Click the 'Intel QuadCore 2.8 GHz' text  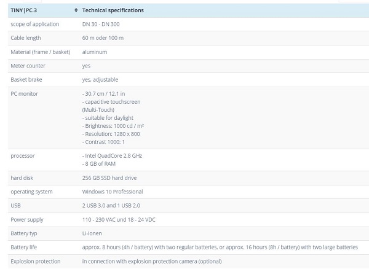113,156
